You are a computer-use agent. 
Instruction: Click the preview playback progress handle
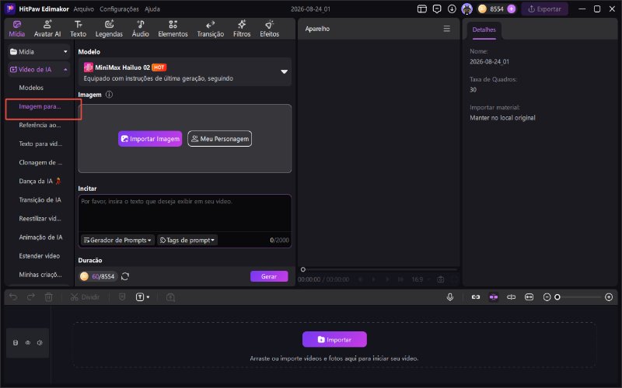pyautogui.click(x=303, y=269)
